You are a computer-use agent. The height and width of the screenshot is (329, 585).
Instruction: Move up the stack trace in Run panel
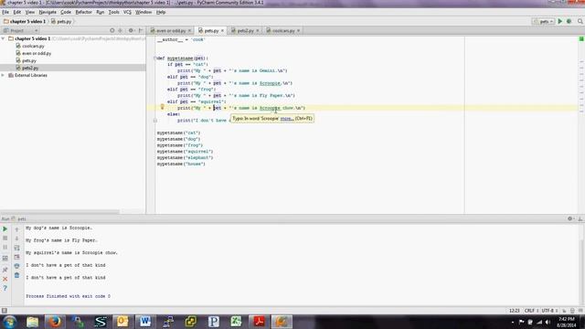coord(16,229)
